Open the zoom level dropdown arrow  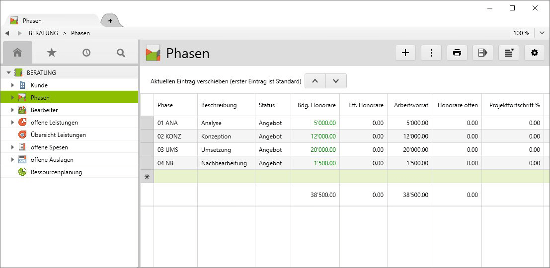(x=542, y=33)
